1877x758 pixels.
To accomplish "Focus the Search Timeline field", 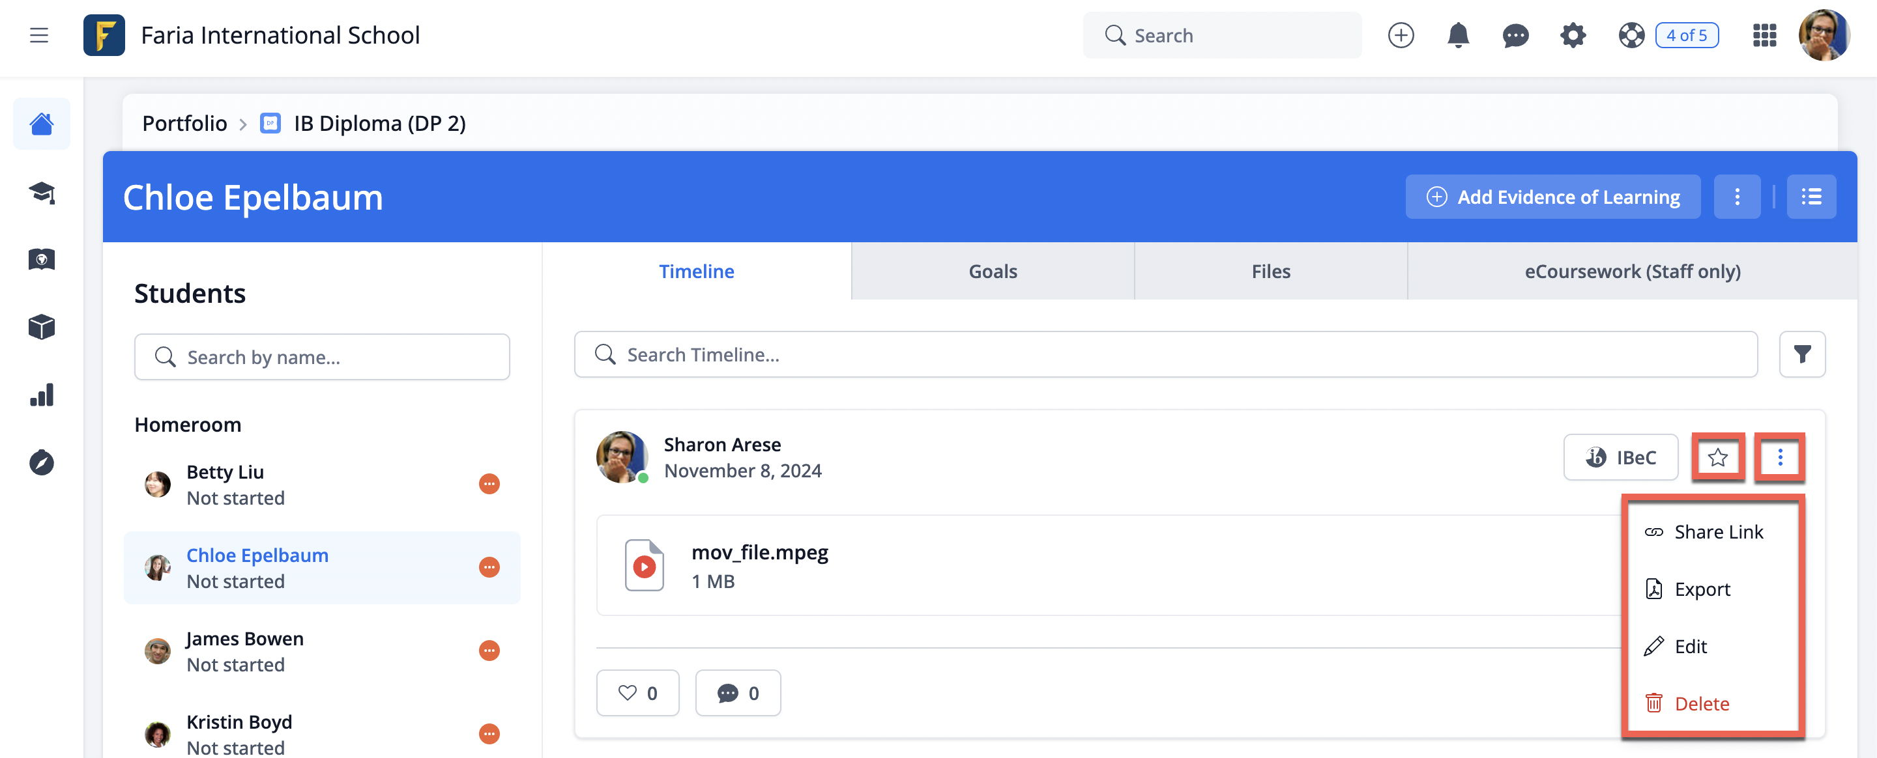I will [1165, 355].
